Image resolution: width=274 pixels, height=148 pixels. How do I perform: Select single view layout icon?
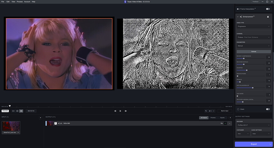13,111
